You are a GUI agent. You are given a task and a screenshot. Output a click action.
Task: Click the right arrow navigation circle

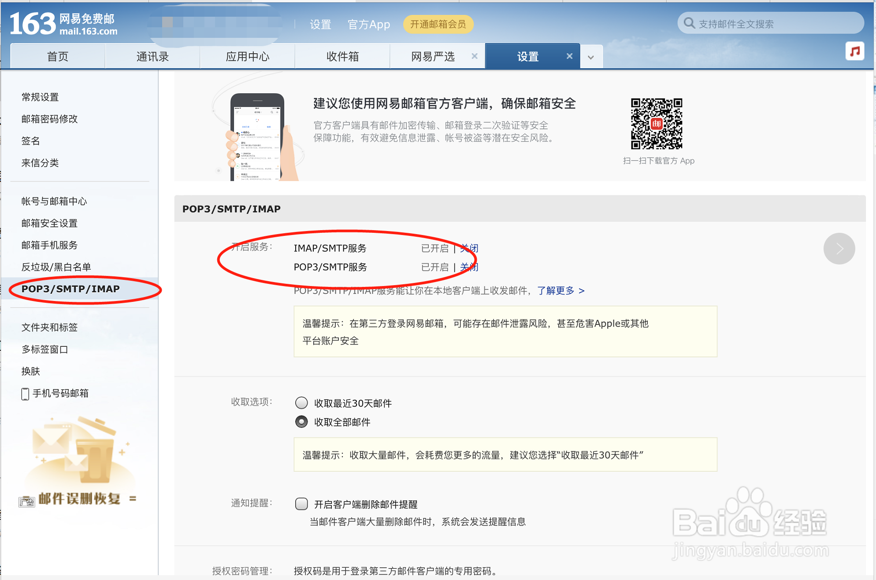pos(839,249)
